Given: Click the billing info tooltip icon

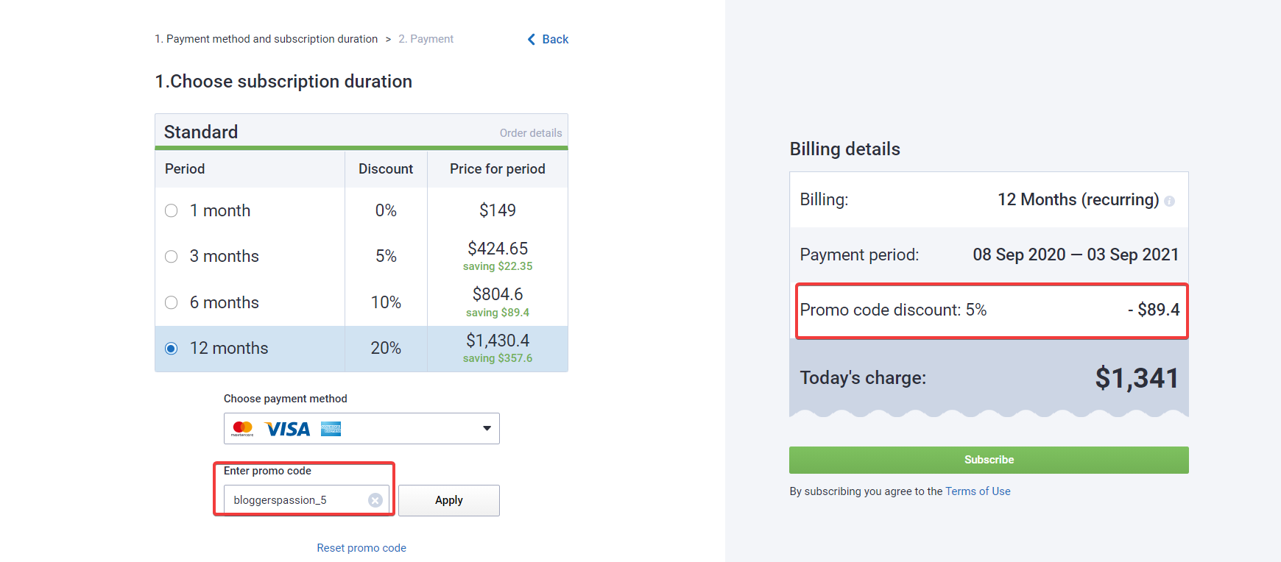Looking at the screenshot, I should 1169,202.
